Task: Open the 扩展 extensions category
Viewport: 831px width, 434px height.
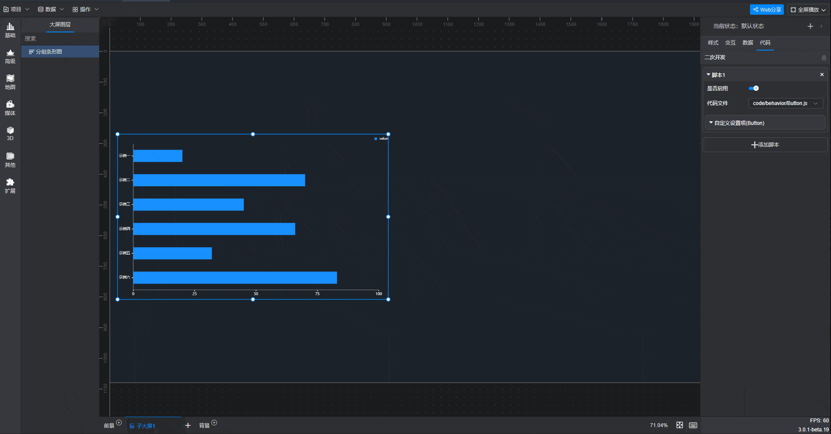Action: coord(10,186)
